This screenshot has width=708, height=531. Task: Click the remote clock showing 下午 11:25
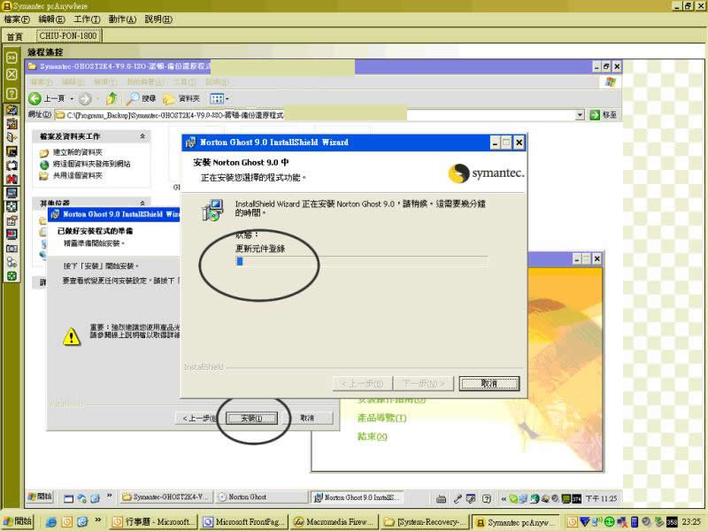click(x=601, y=498)
